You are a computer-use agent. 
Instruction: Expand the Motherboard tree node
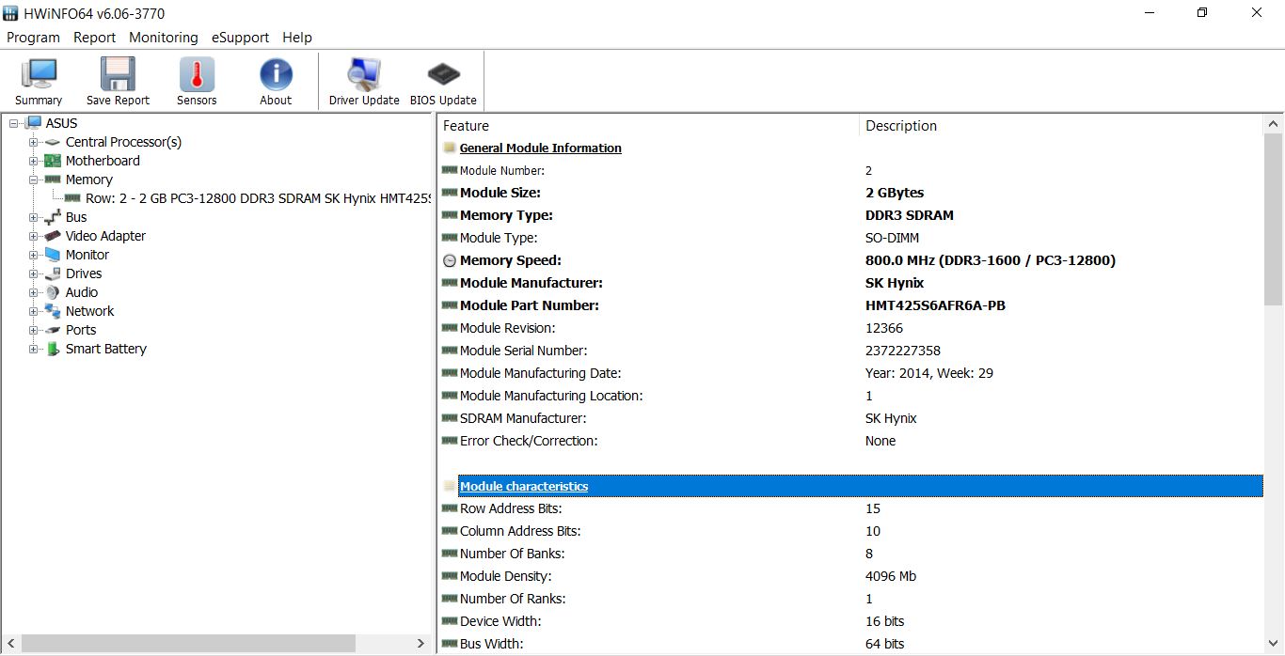click(x=34, y=161)
